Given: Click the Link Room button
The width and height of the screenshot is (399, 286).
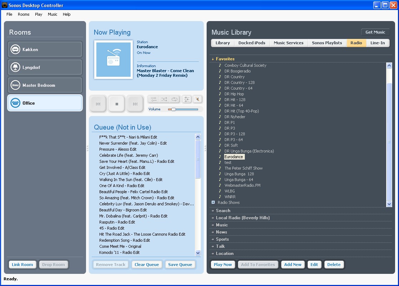Looking at the screenshot, I should 22,264.
